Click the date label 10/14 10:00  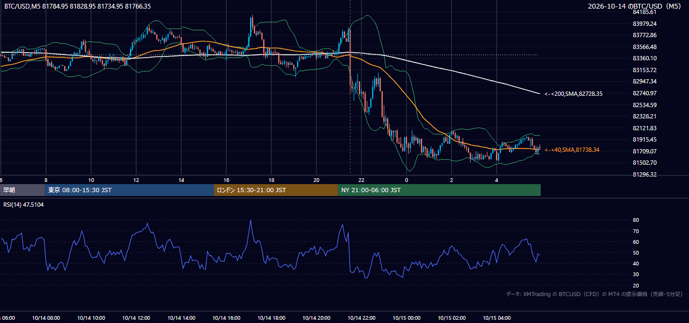(91, 318)
